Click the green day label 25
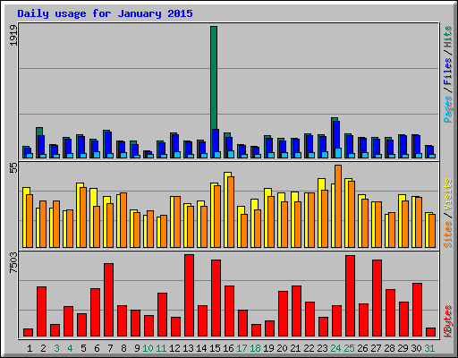The height and width of the screenshot is (358, 458). [x=349, y=348]
